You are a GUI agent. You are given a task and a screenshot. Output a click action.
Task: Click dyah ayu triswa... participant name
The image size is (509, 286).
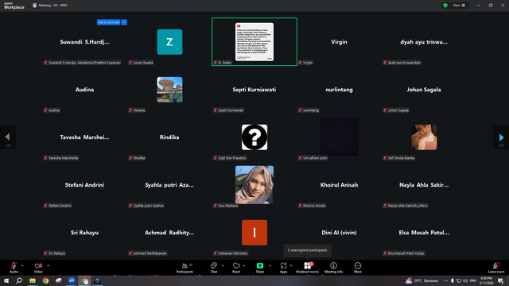point(424,42)
